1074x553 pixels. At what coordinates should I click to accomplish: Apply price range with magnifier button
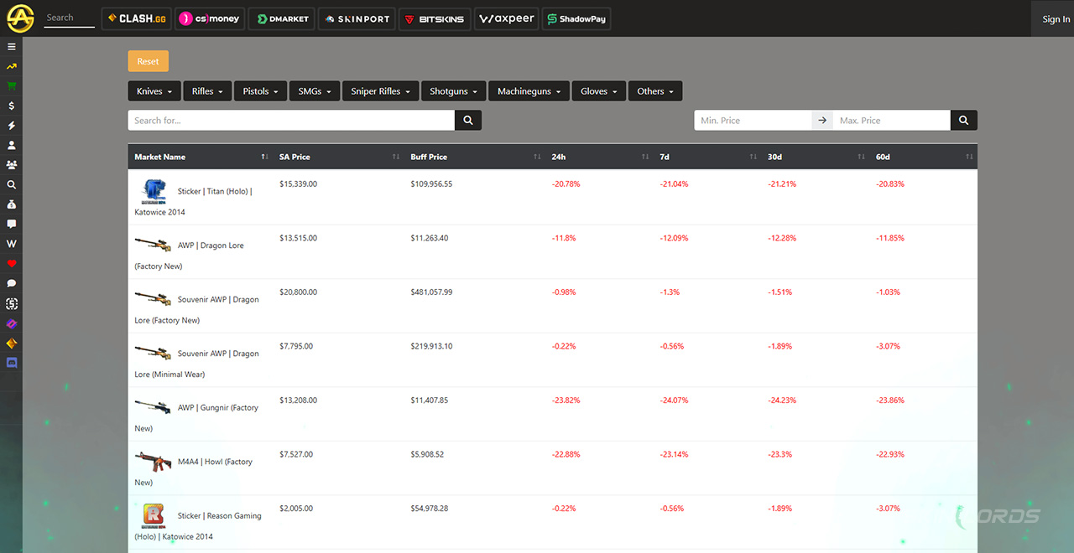pyautogui.click(x=963, y=121)
